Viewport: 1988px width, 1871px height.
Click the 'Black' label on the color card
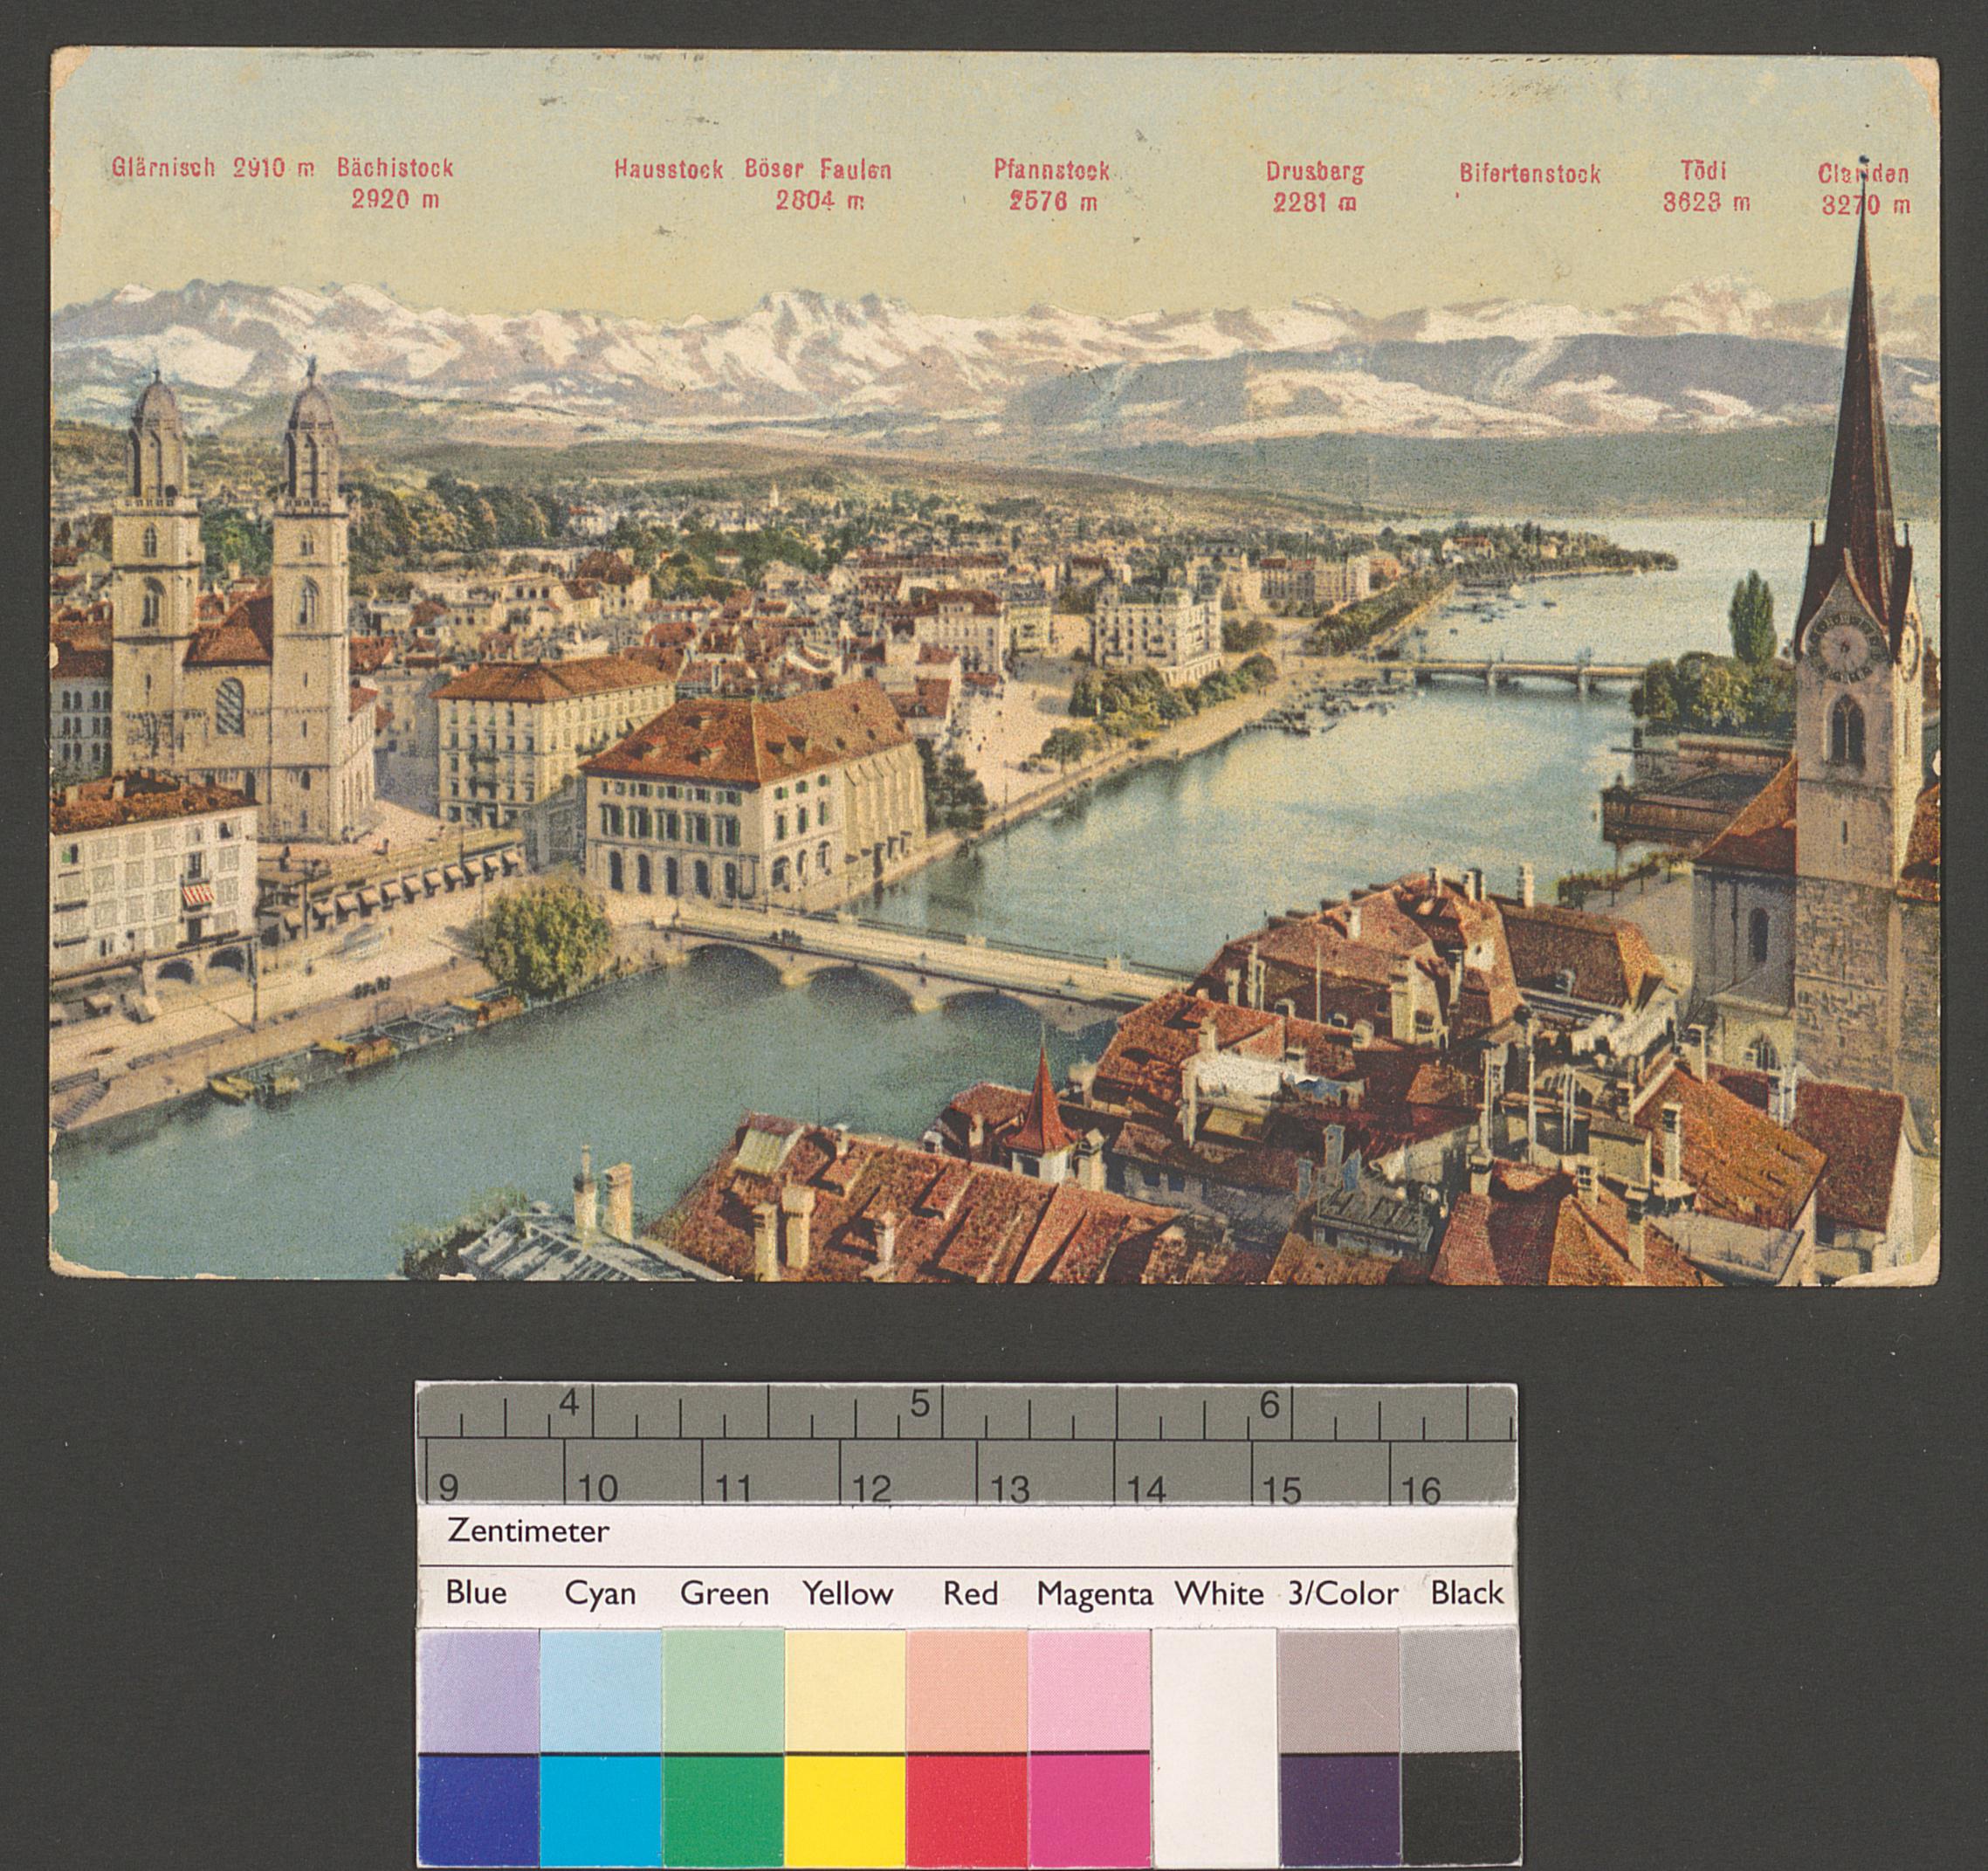point(1467,1593)
